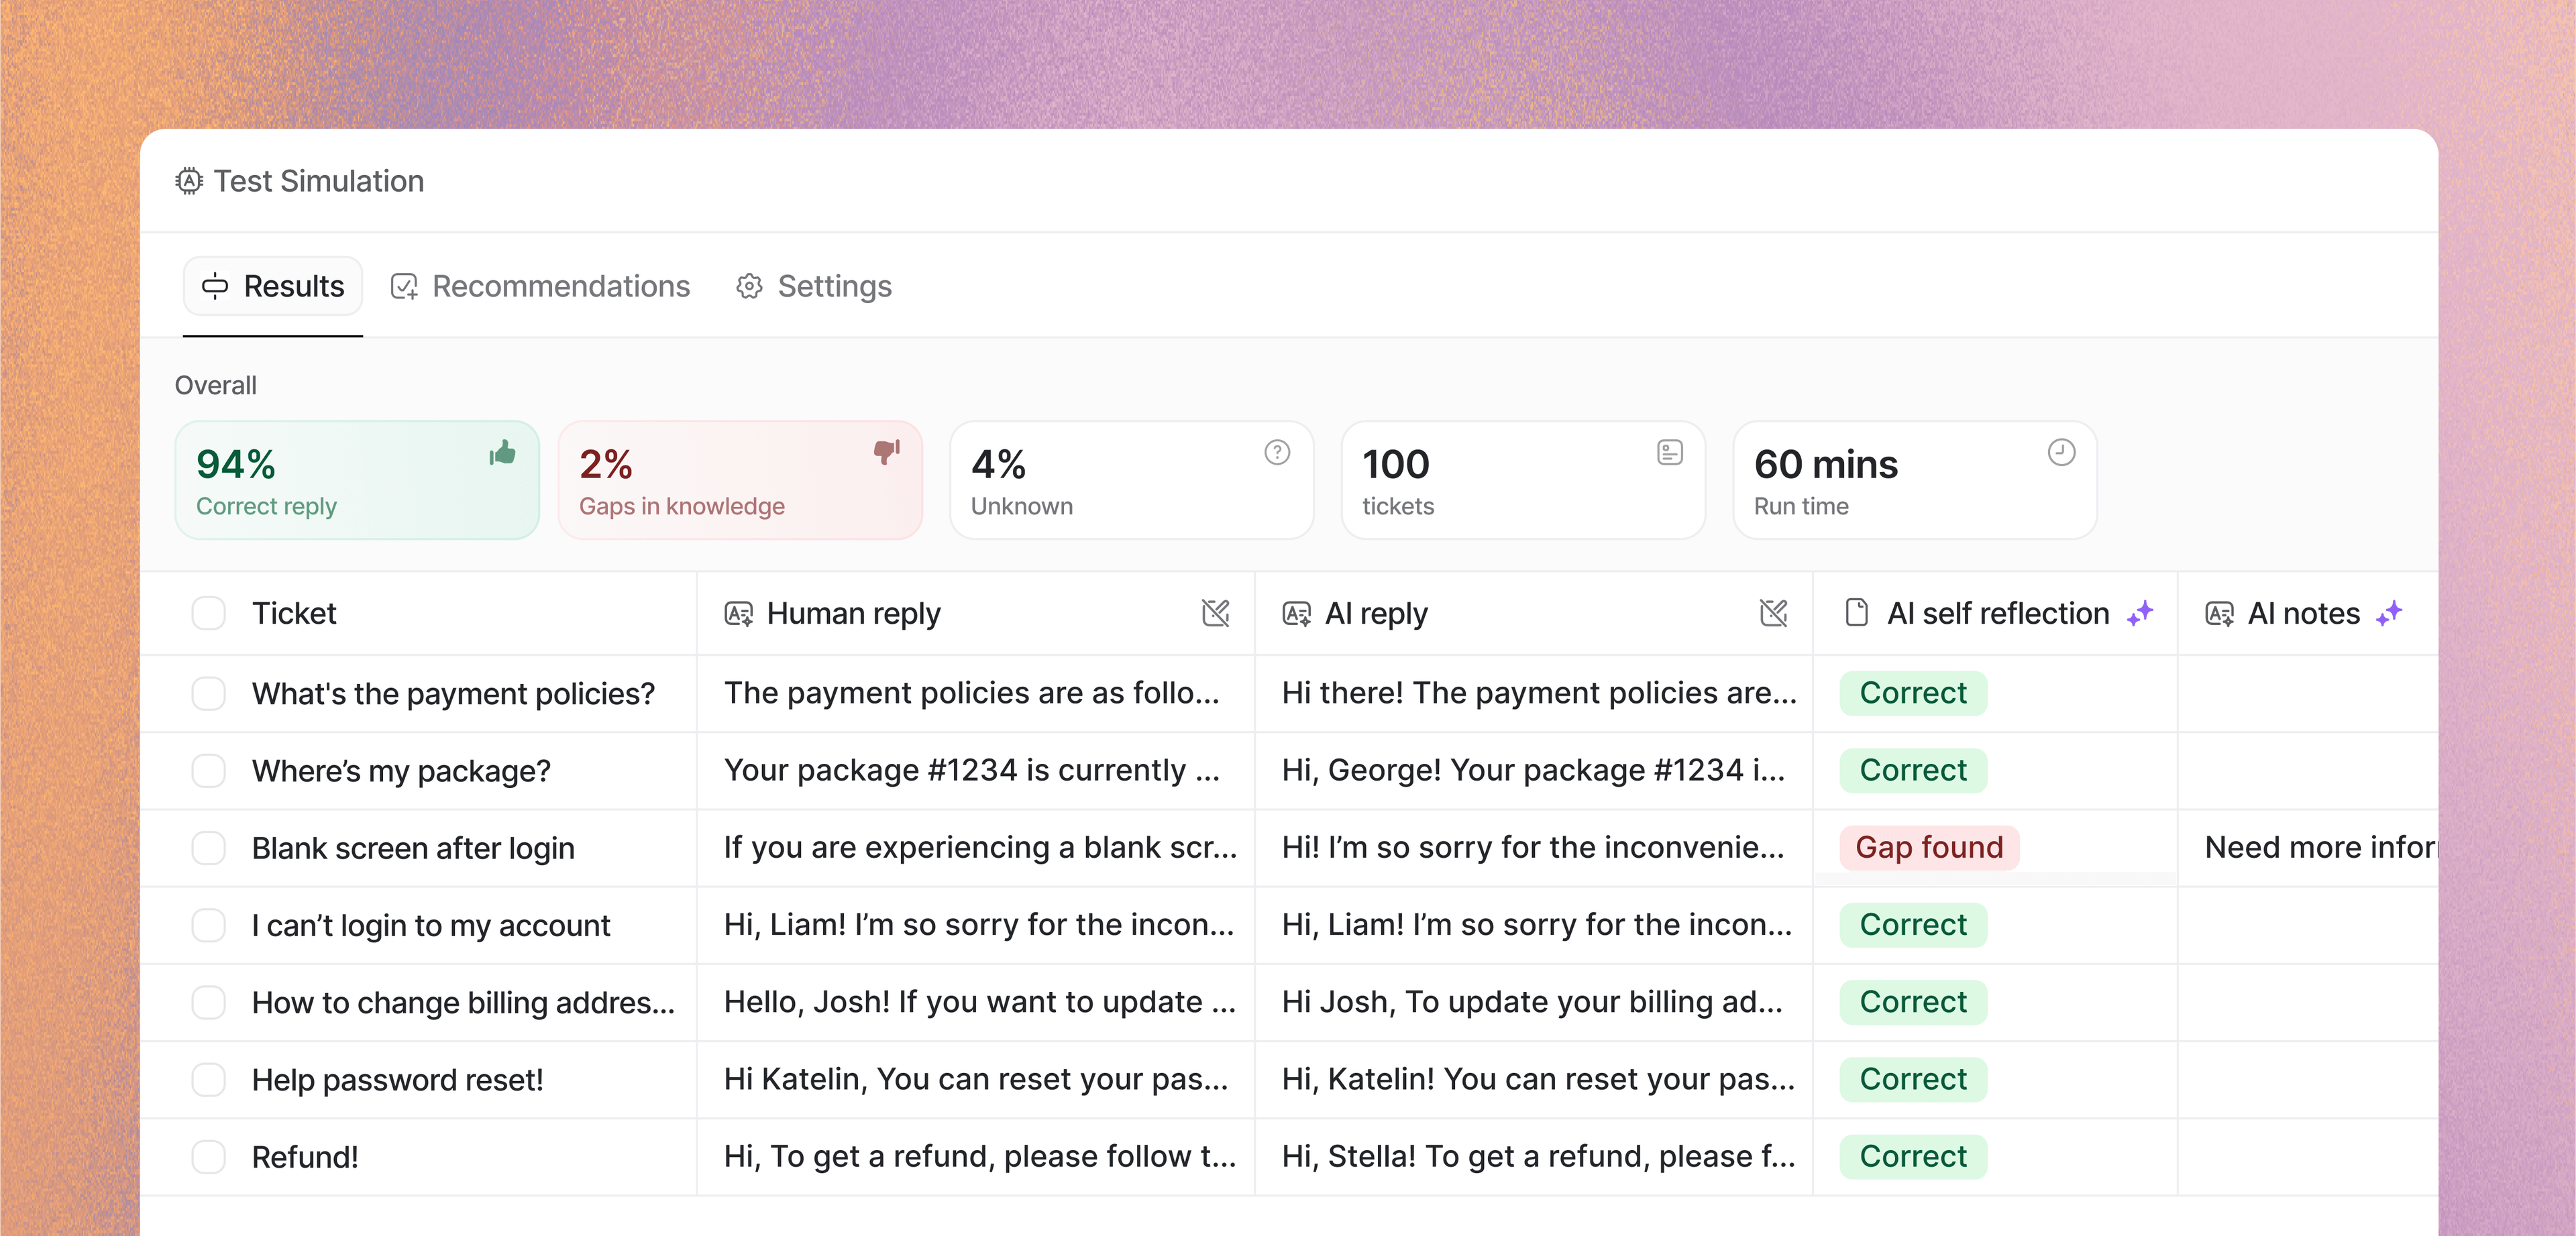Image resolution: width=2576 pixels, height=1236 pixels.
Task: Open the 100 tickets card
Action: click(x=1523, y=480)
